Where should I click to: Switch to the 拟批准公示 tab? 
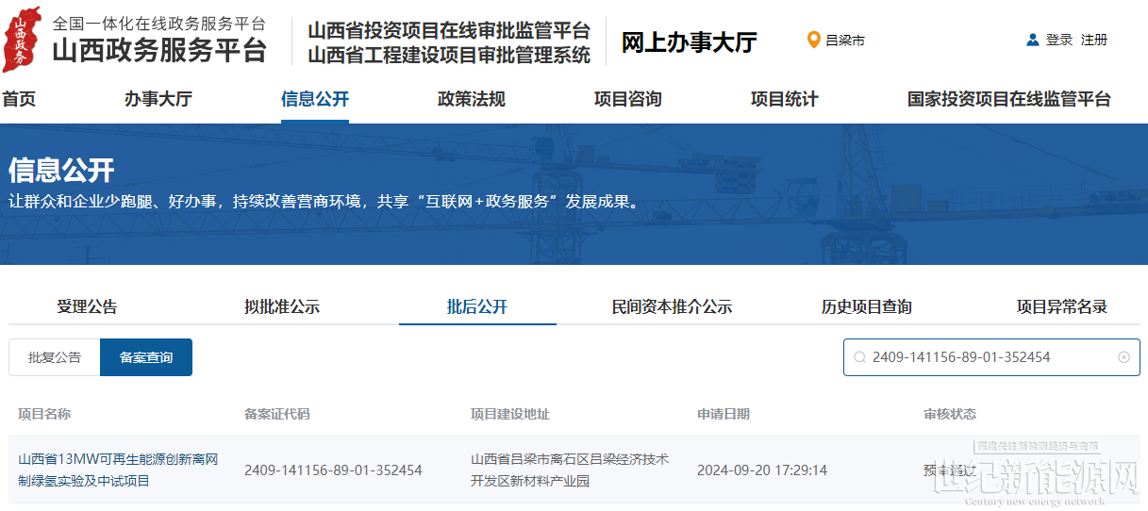coord(281,306)
